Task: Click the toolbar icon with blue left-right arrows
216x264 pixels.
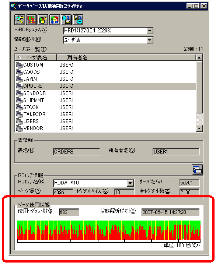Action: tap(55, 20)
